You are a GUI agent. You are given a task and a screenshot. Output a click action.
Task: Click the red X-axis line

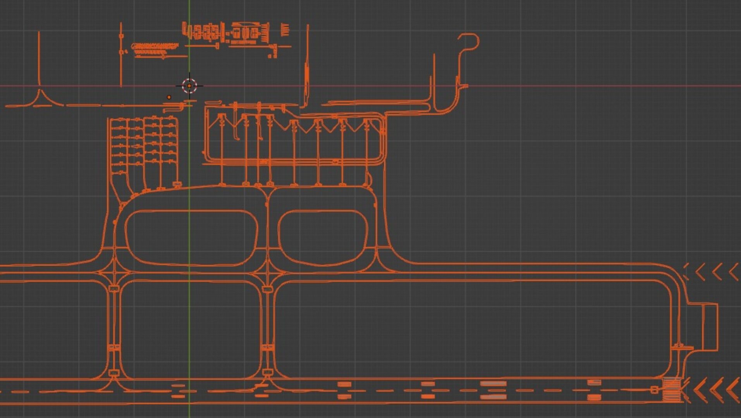click(581, 86)
